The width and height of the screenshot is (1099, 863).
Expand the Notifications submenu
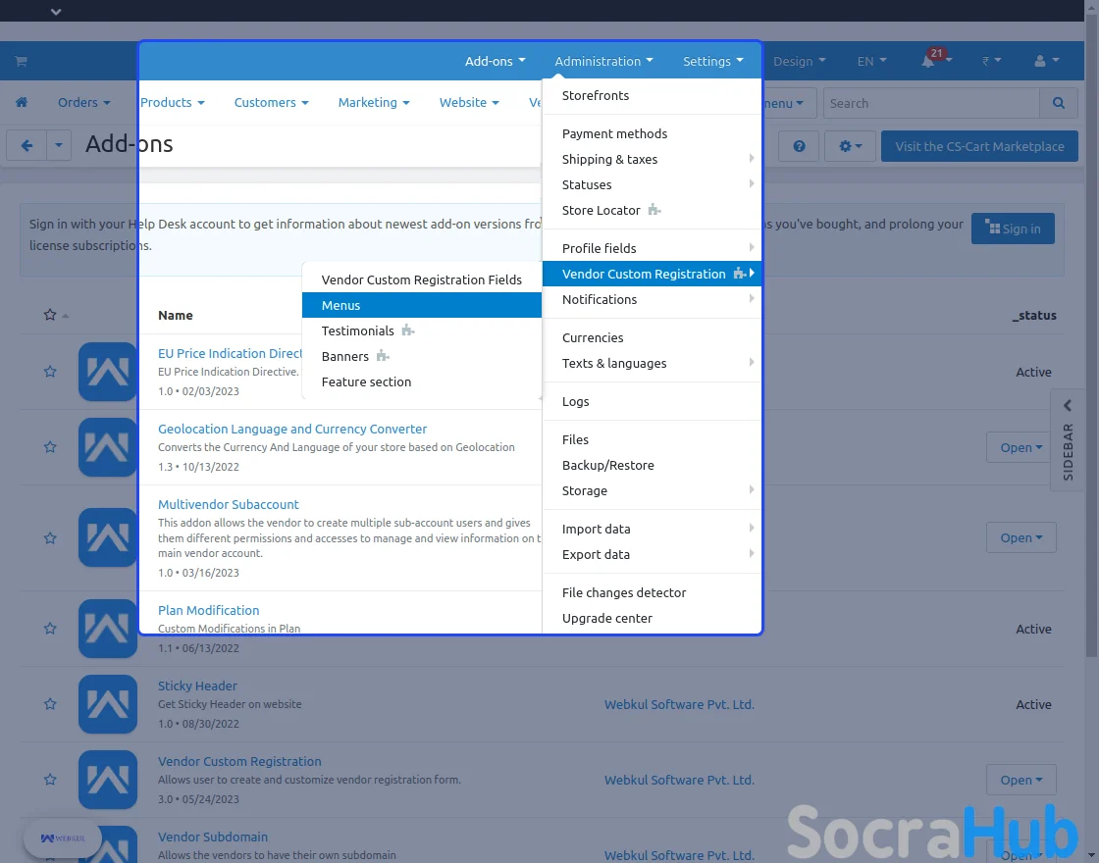pyautogui.click(x=652, y=300)
